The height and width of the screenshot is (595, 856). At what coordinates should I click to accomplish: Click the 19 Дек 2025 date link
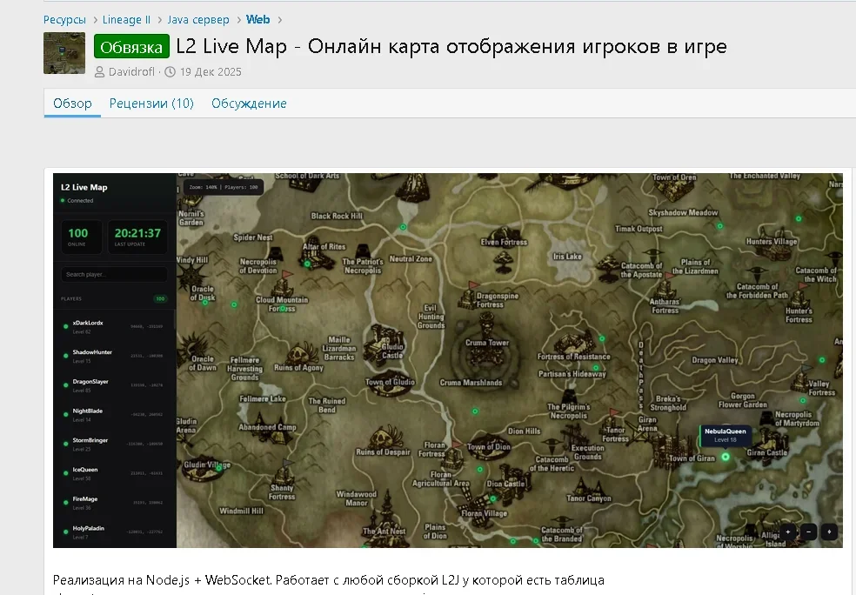click(211, 72)
